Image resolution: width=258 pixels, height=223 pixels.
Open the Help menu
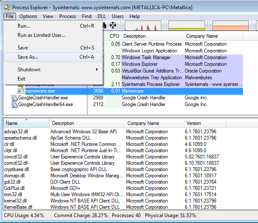pos(134,16)
